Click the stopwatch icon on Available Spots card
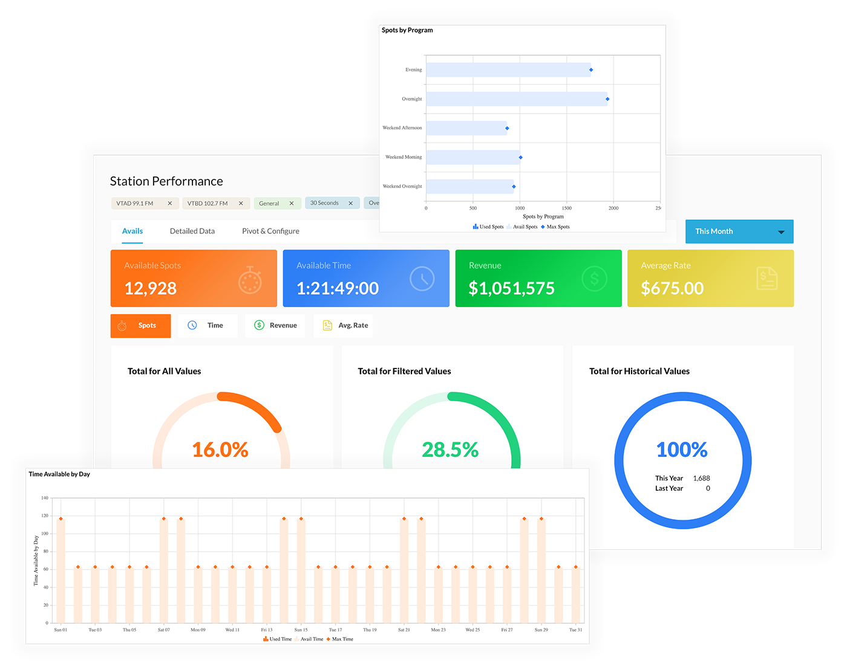 [x=250, y=280]
